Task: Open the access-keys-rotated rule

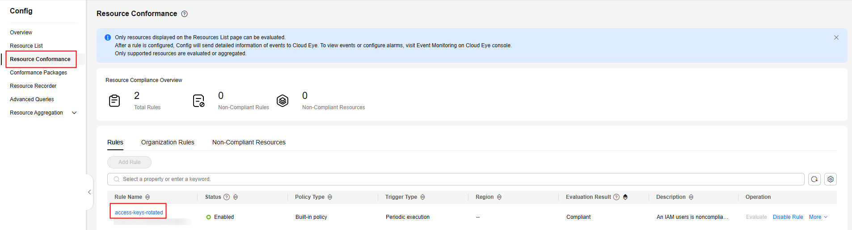Action: [139, 213]
